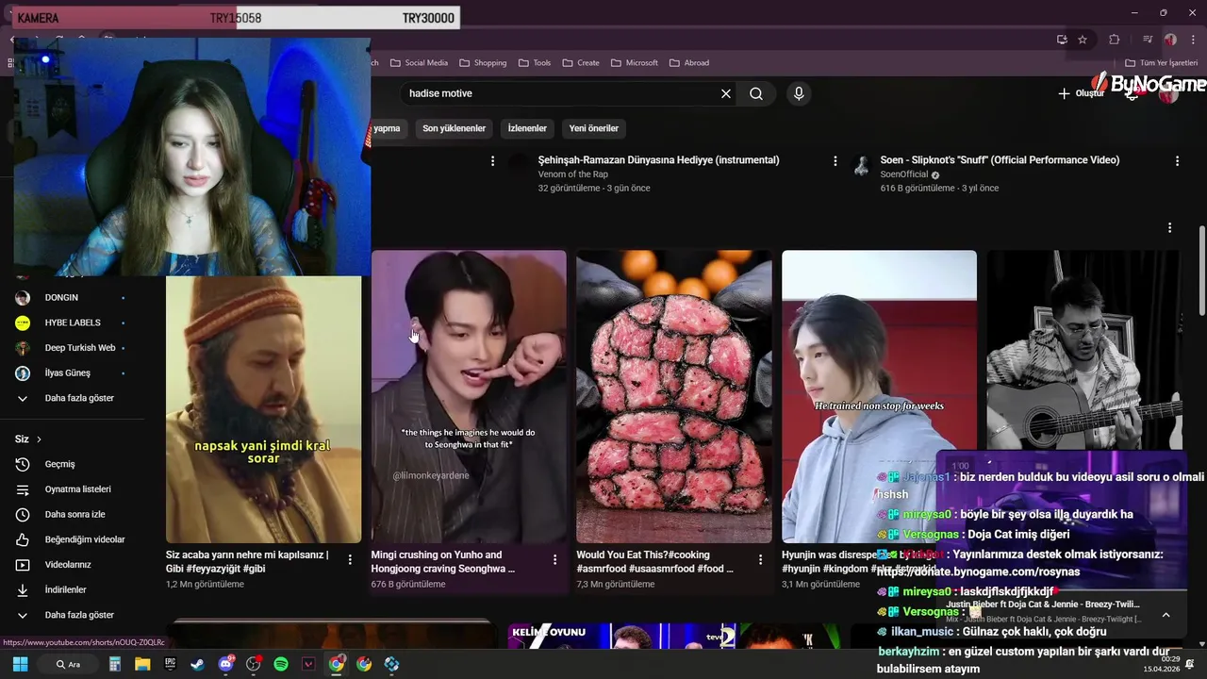1207x679 pixels.
Task: Open the Oluştur create button
Action: [1081, 93]
